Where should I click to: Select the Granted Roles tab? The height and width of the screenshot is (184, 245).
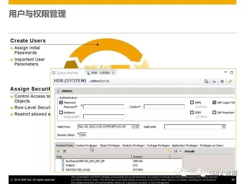point(64,146)
